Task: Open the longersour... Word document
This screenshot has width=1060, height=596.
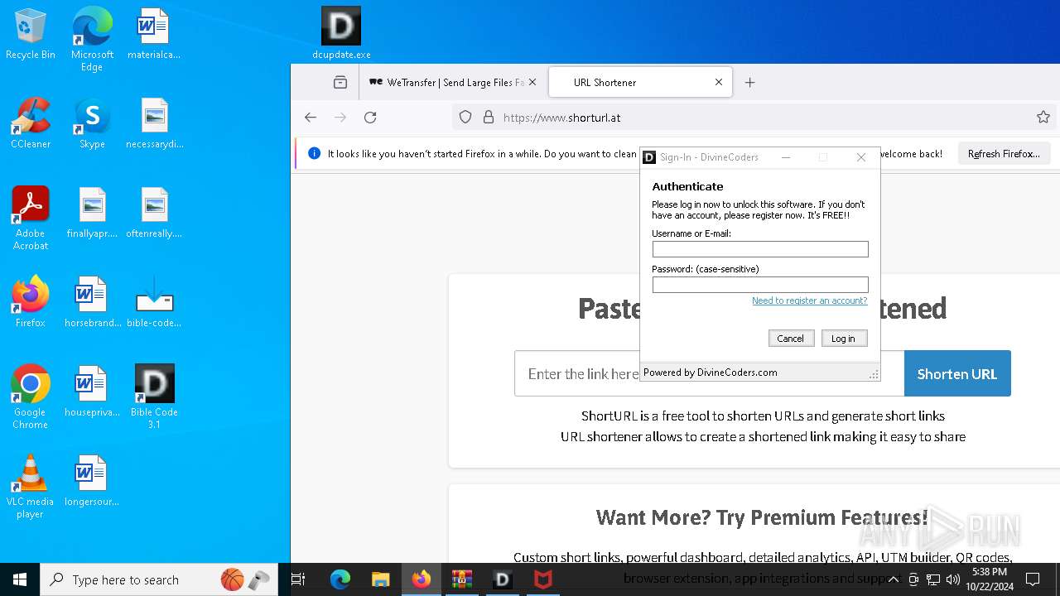Action: coord(92,482)
